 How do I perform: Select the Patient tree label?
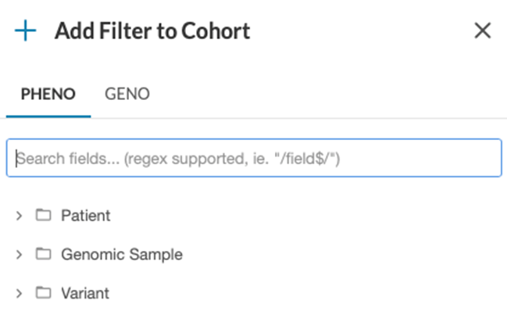(x=86, y=216)
